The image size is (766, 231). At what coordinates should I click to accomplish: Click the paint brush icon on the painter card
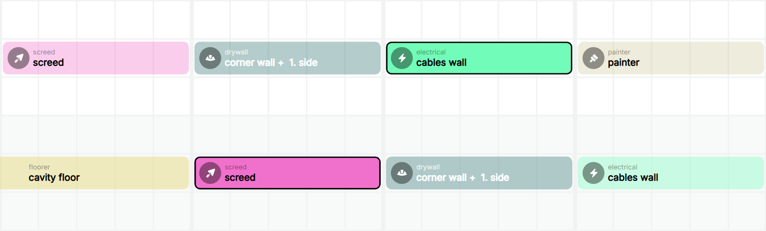tap(593, 58)
